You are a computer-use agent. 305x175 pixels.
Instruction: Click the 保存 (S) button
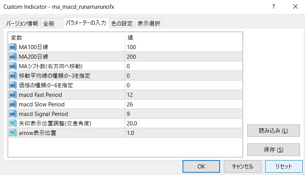(x=273, y=149)
